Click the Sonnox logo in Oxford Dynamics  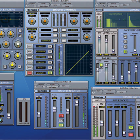click(x=32, y=10)
